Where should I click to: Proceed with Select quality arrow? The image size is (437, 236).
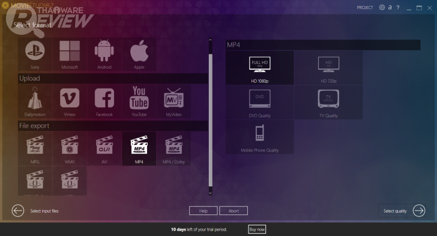click(419, 211)
